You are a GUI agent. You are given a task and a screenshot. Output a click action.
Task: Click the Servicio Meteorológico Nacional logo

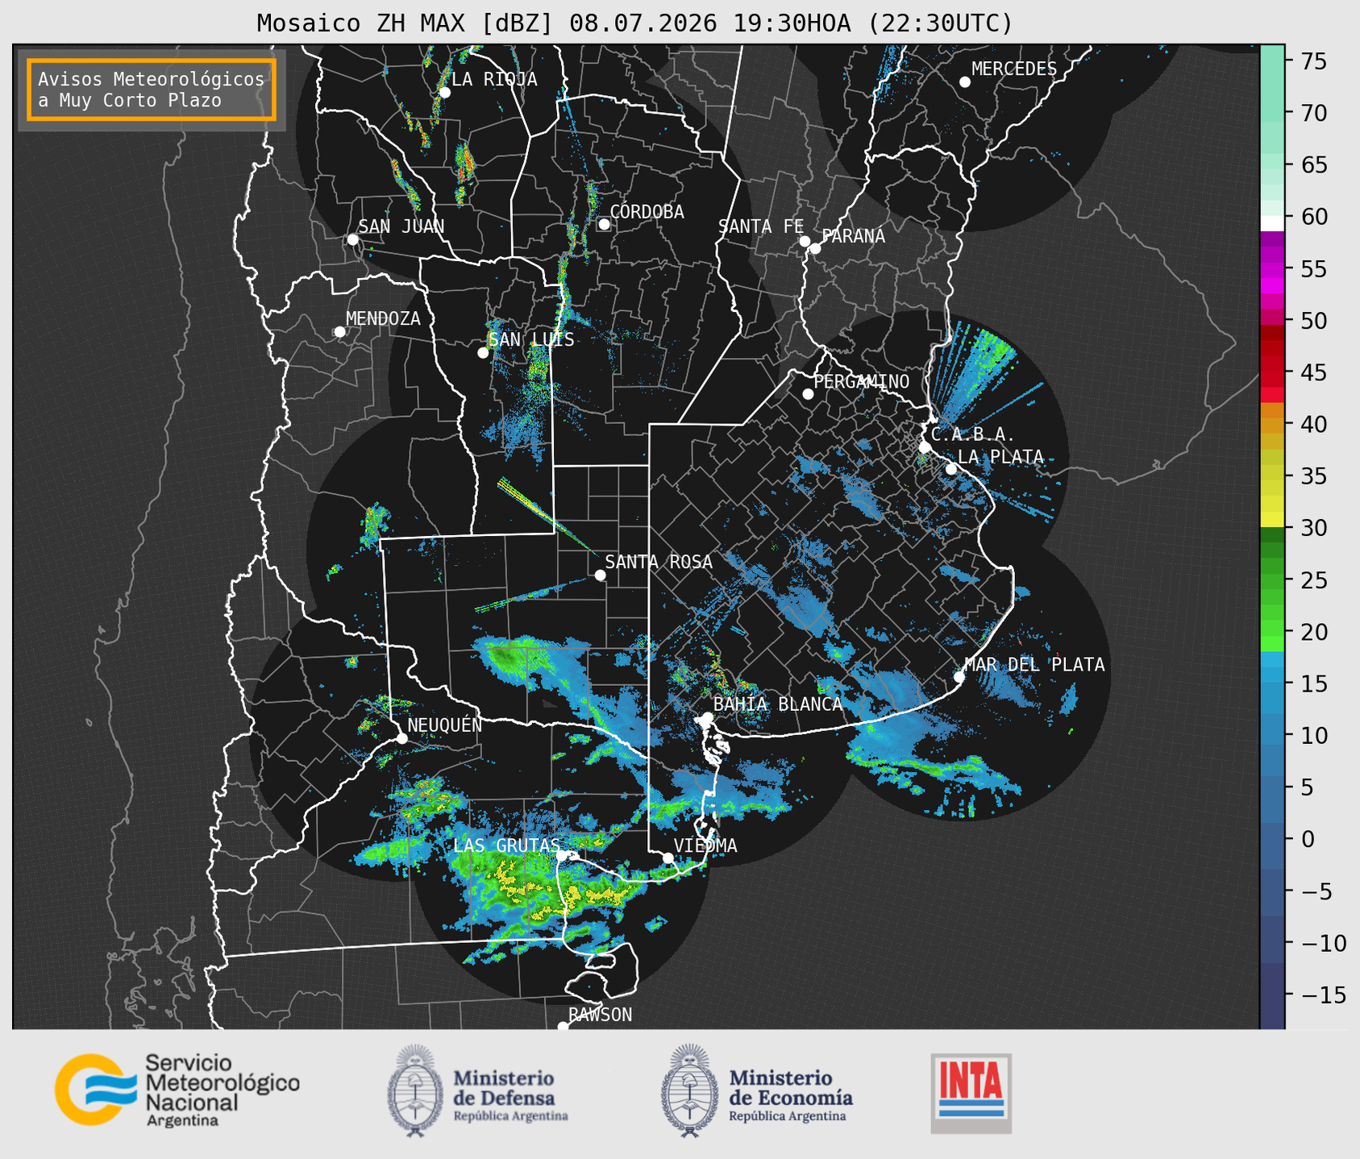[x=177, y=1090]
